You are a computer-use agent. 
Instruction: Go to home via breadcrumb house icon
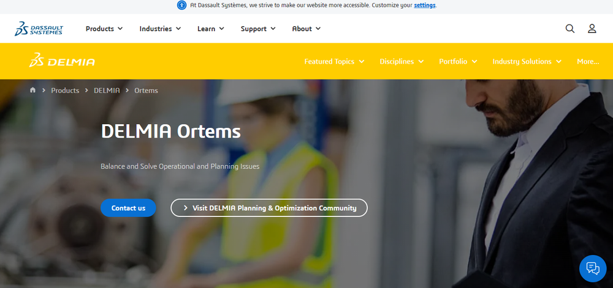point(33,90)
